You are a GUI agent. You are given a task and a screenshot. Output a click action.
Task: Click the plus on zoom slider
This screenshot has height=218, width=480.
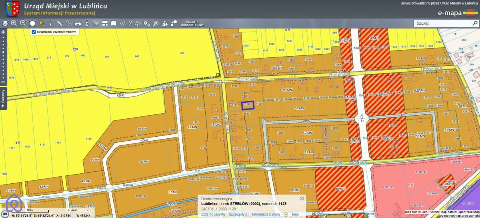[x=3, y=32]
